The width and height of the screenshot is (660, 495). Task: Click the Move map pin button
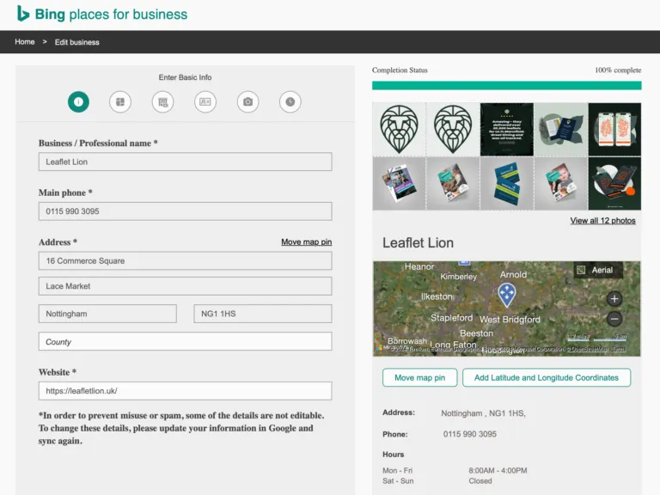tap(419, 378)
